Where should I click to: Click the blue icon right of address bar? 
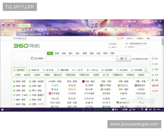130,26
